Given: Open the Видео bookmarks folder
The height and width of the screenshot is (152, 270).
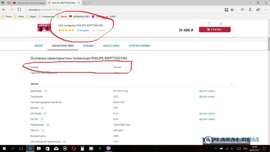Looking at the screenshot, I should [31, 16].
